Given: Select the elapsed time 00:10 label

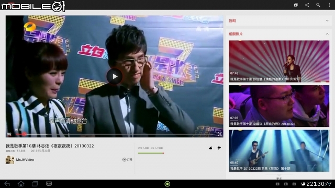Looking at the screenshot, I should click(x=18, y=130).
